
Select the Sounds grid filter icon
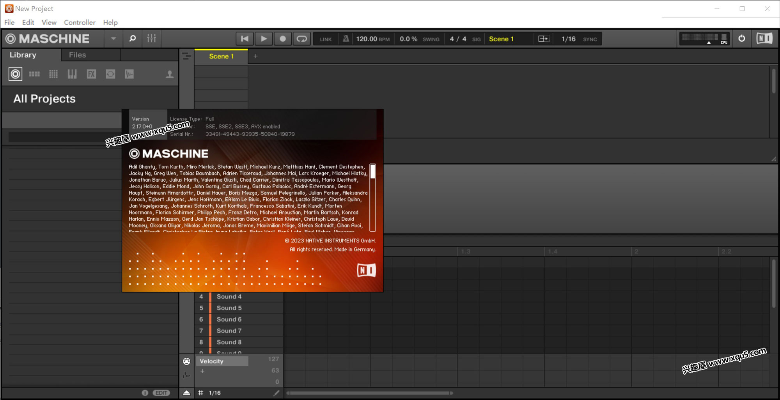[x=53, y=74]
